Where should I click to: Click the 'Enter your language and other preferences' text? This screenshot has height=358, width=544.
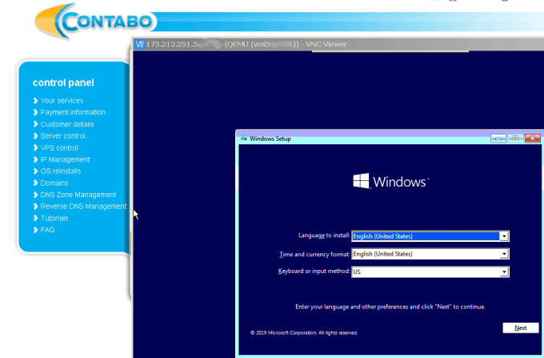(x=390, y=307)
